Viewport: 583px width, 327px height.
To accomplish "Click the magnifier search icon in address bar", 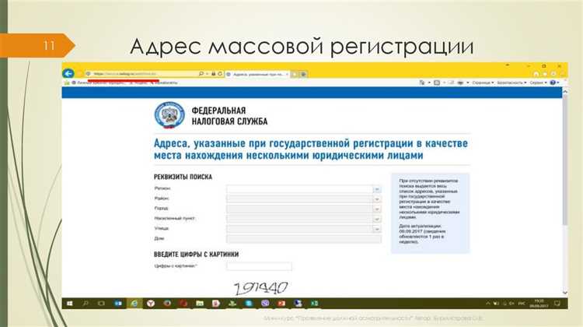I will click(201, 74).
